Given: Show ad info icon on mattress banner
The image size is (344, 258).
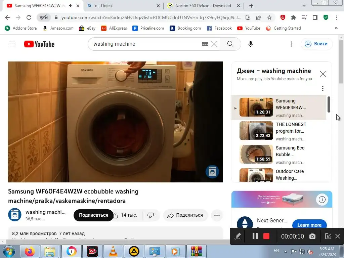Looking at the screenshot, I should [x=322, y=200].
